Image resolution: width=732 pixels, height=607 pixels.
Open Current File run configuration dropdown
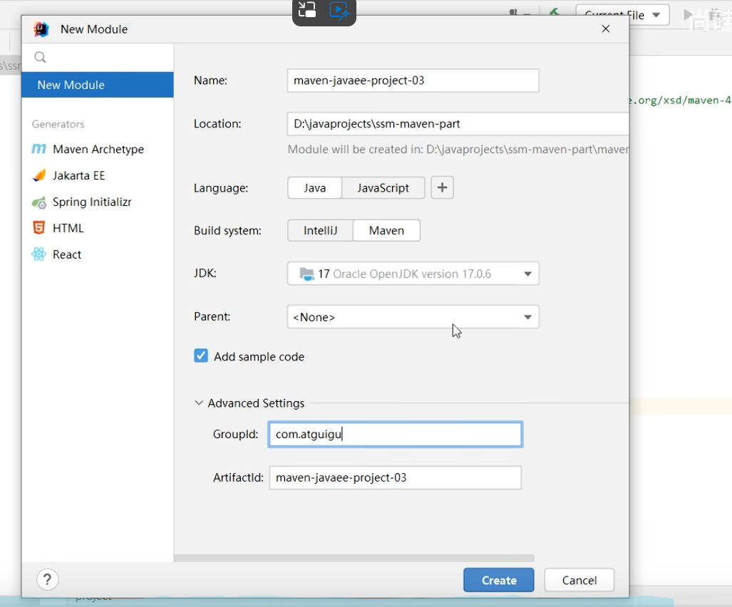click(x=622, y=15)
